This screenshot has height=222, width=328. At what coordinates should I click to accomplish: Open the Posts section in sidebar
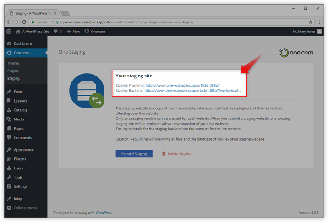[x=18, y=92]
